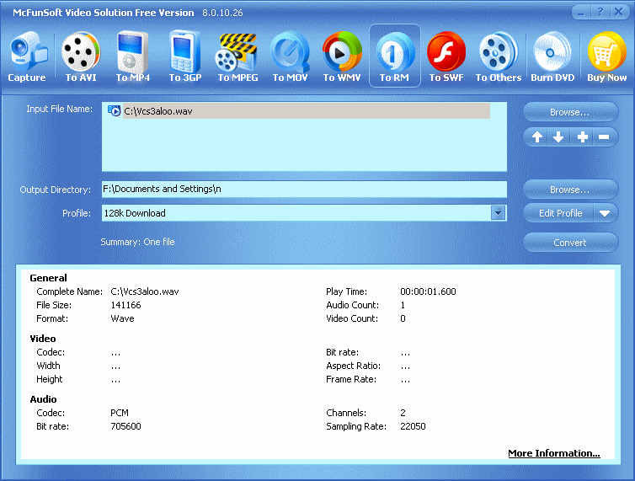Viewport: 635px width, 481px height.
Task: Click the Complete Name value in General
Action: 145,291
